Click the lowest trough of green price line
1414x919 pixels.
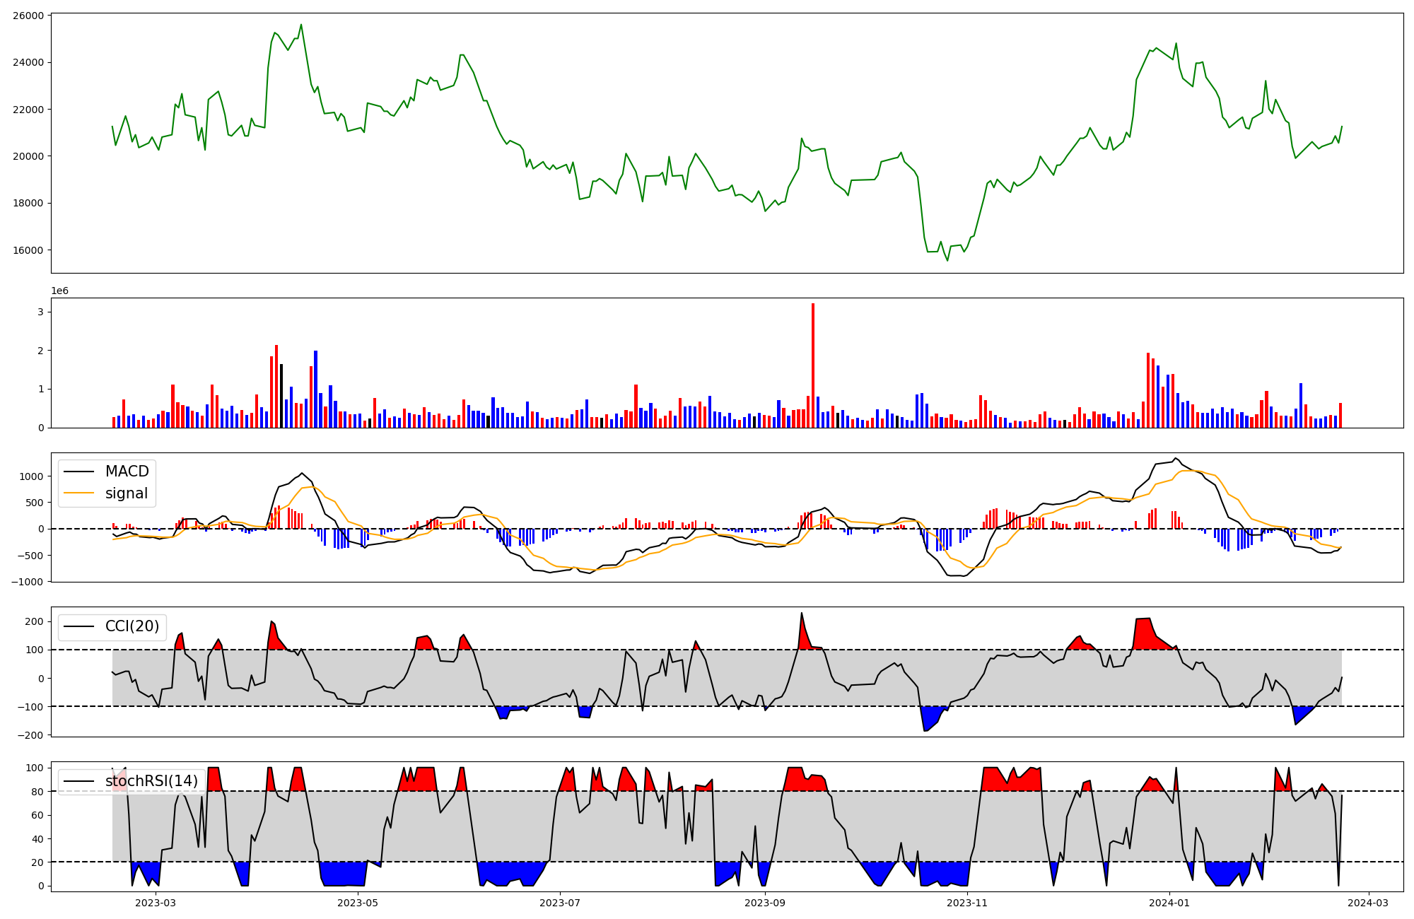coord(947,260)
